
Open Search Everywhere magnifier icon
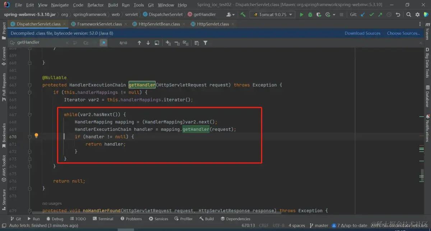click(409, 14)
